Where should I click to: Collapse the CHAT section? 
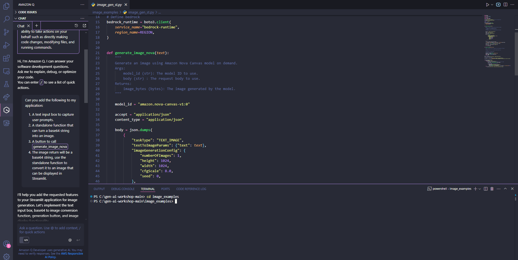point(16,18)
